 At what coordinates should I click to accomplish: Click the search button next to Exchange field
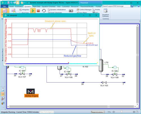click(132, 6)
